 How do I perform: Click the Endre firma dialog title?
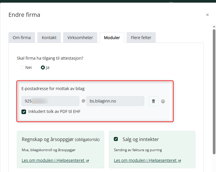pos(24,15)
